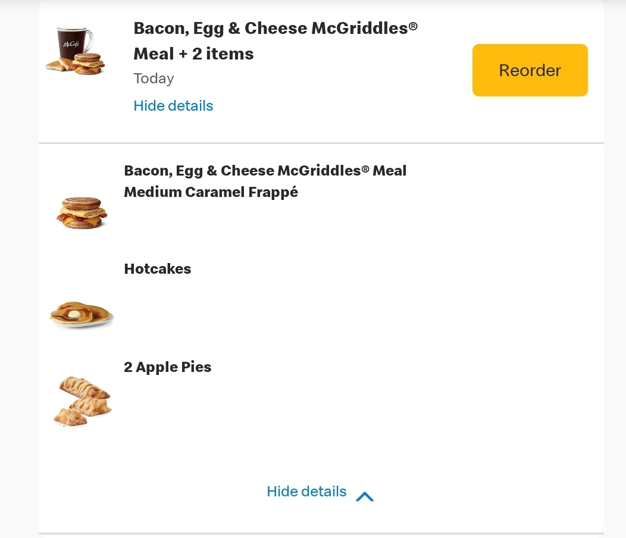The height and width of the screenshot is (538, 626).
Task: Select the Hotcakes item label
Action: tap(158, 269)
